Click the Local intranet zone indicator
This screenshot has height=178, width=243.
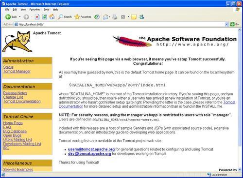(217, 175)
